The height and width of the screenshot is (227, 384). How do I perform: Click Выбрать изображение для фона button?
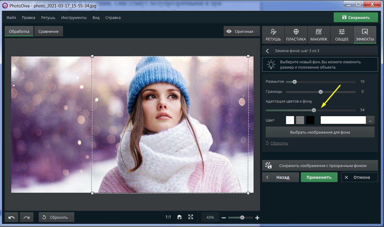click(x=320, y=132)
